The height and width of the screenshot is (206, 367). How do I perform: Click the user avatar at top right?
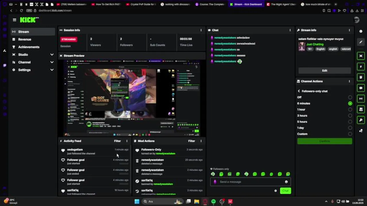click(x=357, y=20)
